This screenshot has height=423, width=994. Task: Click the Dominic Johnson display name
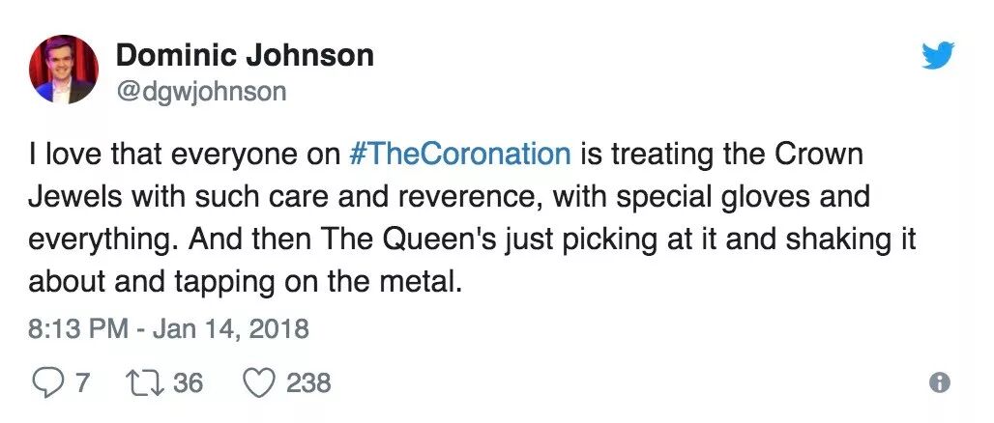click(x=245, y=56)
